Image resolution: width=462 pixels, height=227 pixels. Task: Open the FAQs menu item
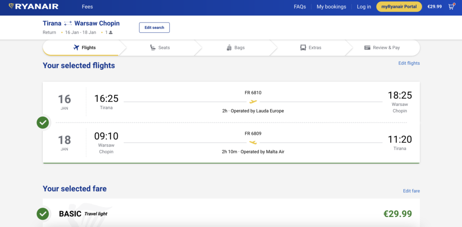pos(300,7)
